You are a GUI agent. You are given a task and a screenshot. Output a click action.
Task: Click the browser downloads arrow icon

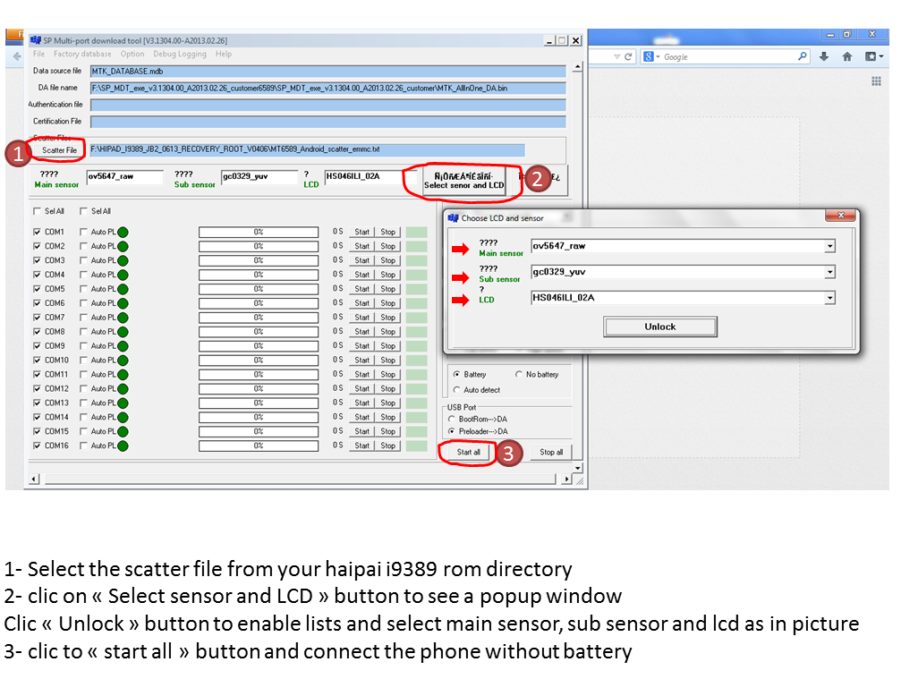point(824,56)
